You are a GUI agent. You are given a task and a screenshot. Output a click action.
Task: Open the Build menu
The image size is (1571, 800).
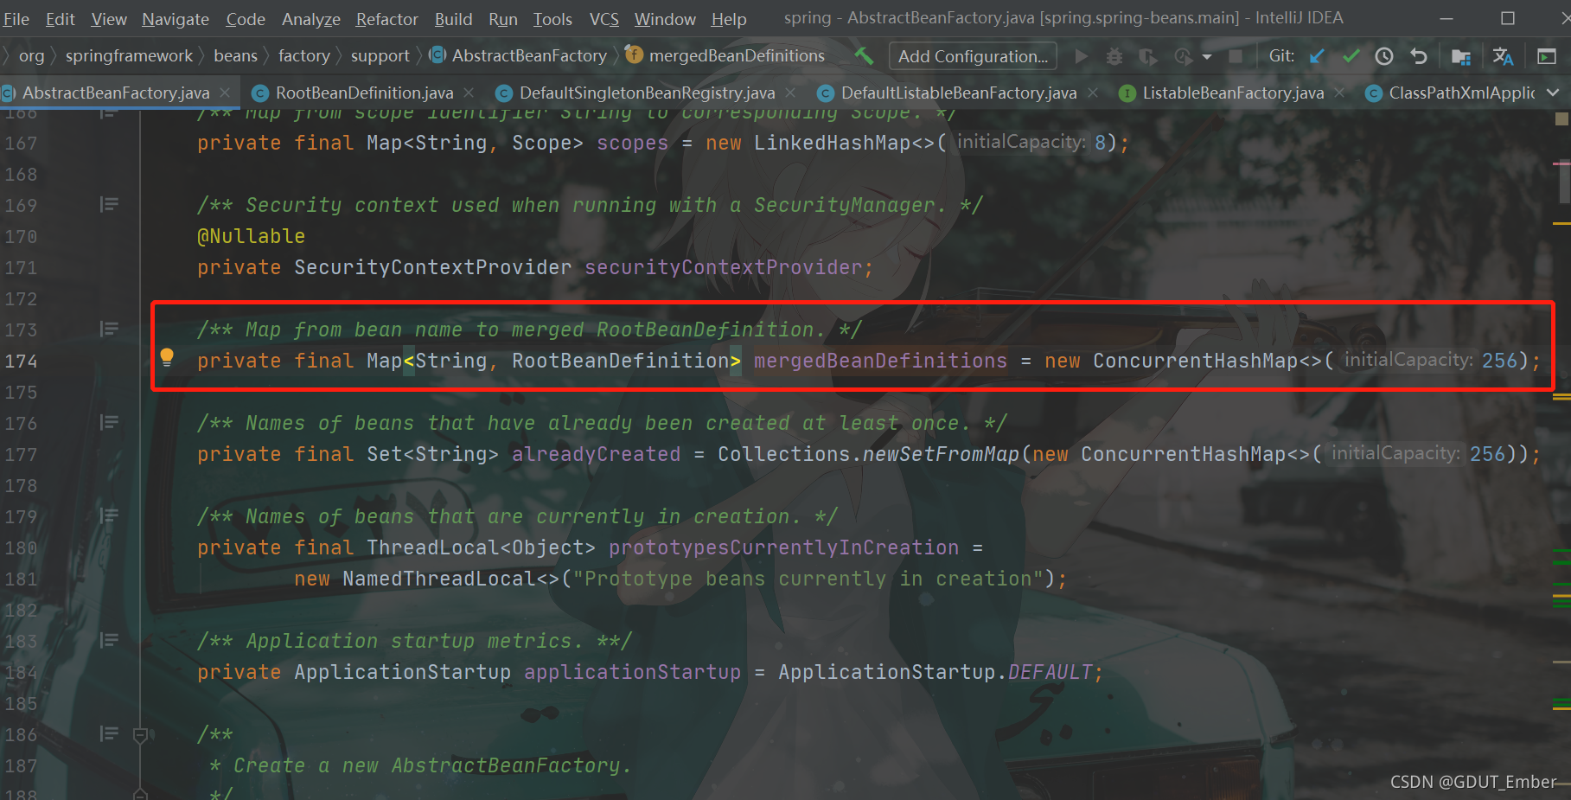[453, 18]
